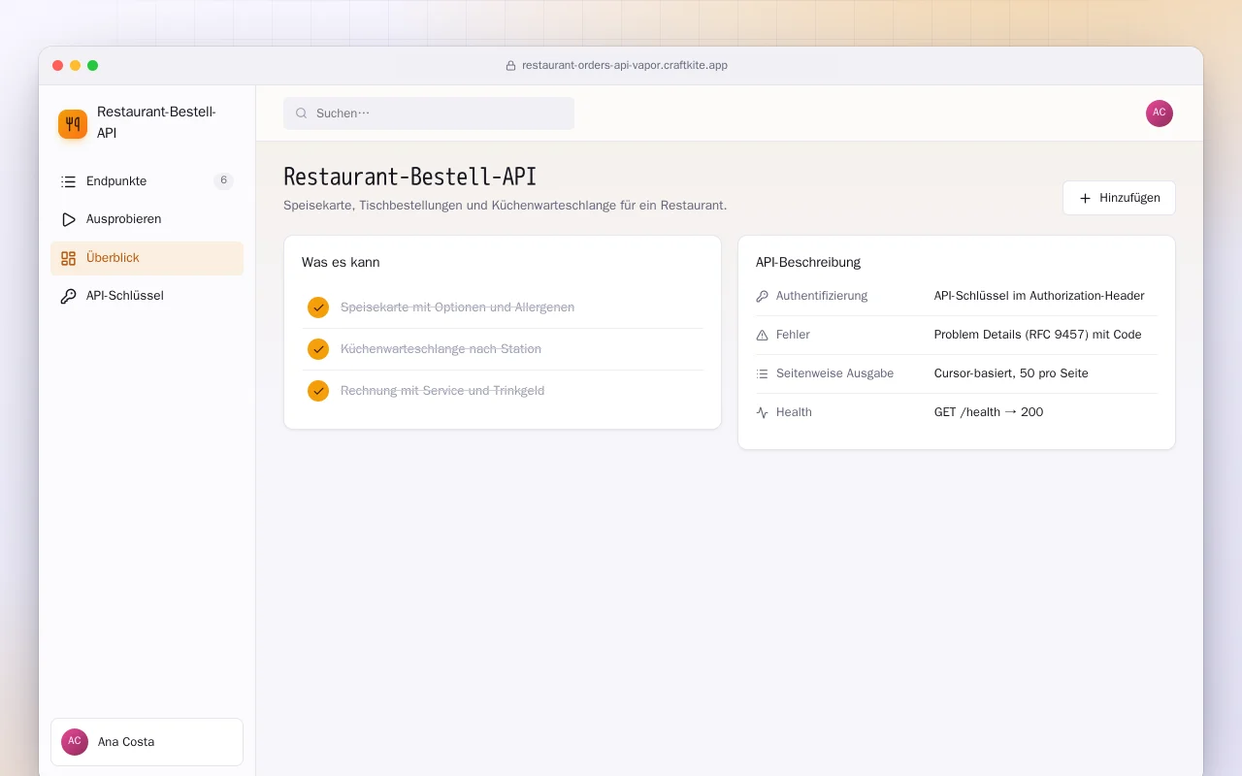The height and width of the screenshot is (776, 1242).
Task: Focus the Suchen search field
Action: (429, 113)
